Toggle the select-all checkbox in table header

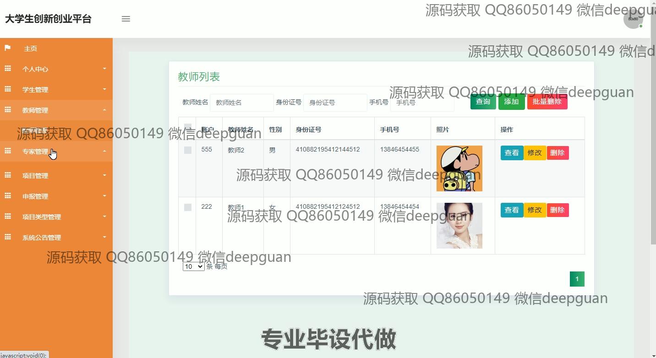pos(187,127)
